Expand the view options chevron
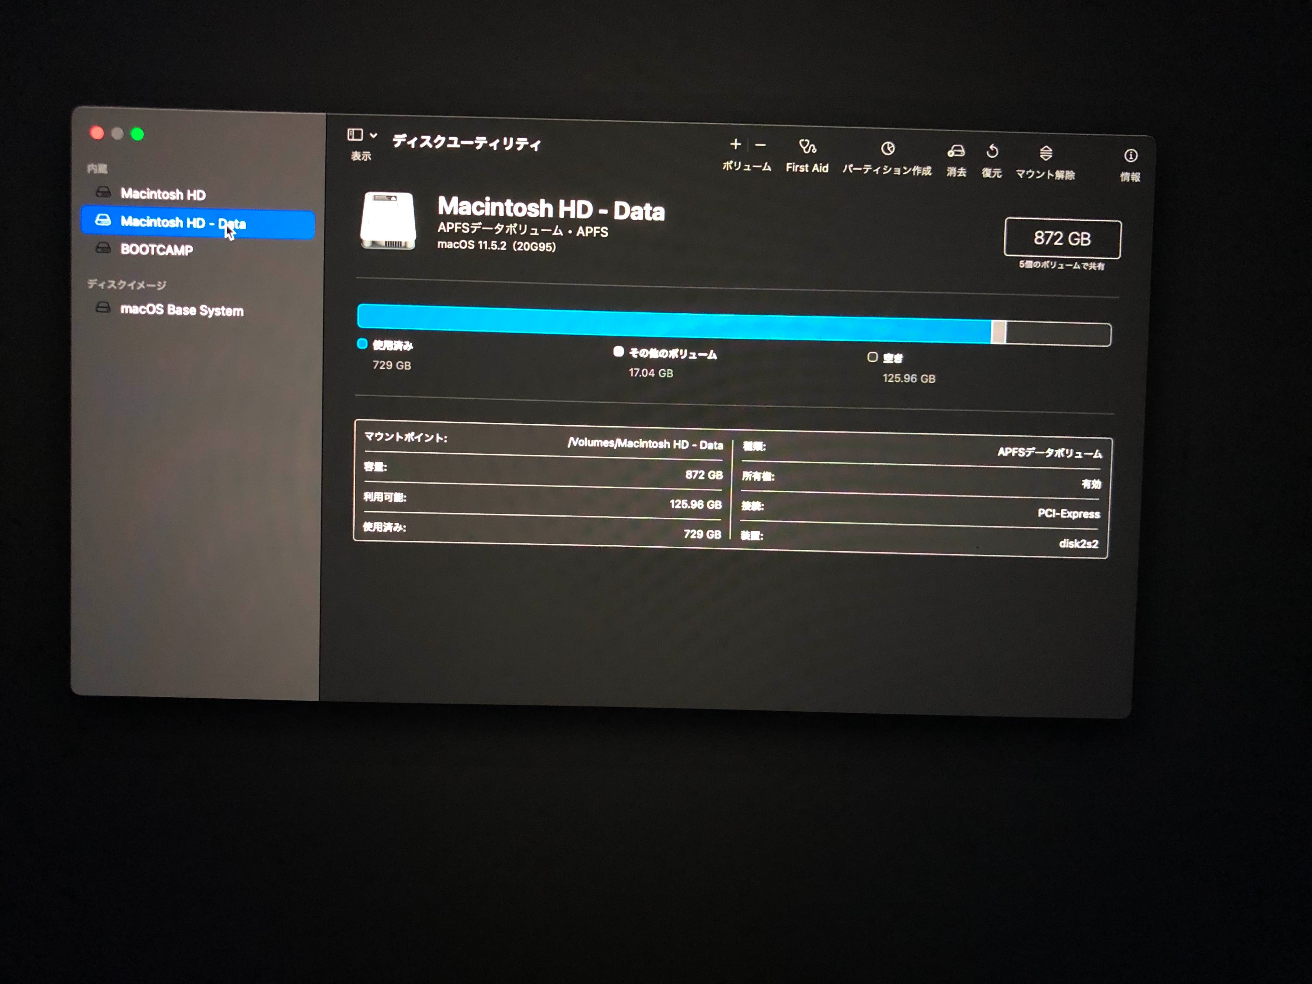 374,136
